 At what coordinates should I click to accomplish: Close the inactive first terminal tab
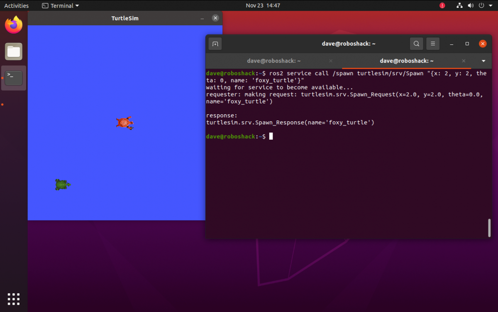[331, 61]
